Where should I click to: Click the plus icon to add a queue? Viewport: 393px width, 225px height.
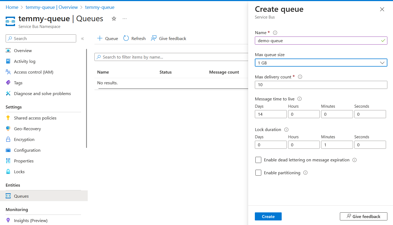(100, 38)
